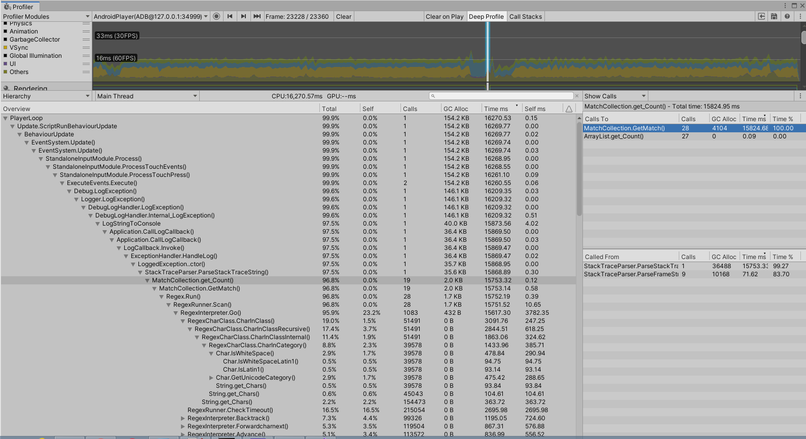Click the save profiler data icon
Viewport: 806px width, 439px height.
(774, 16)
